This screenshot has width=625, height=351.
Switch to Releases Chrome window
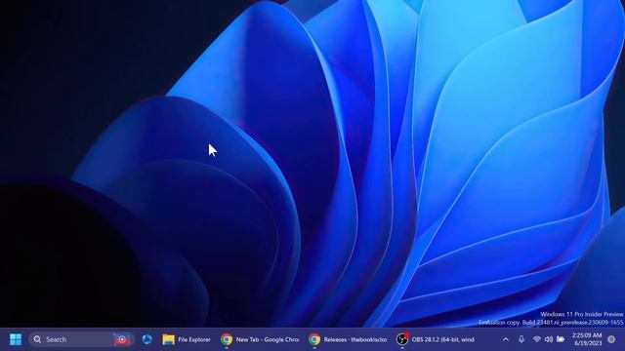pos(348,339)
